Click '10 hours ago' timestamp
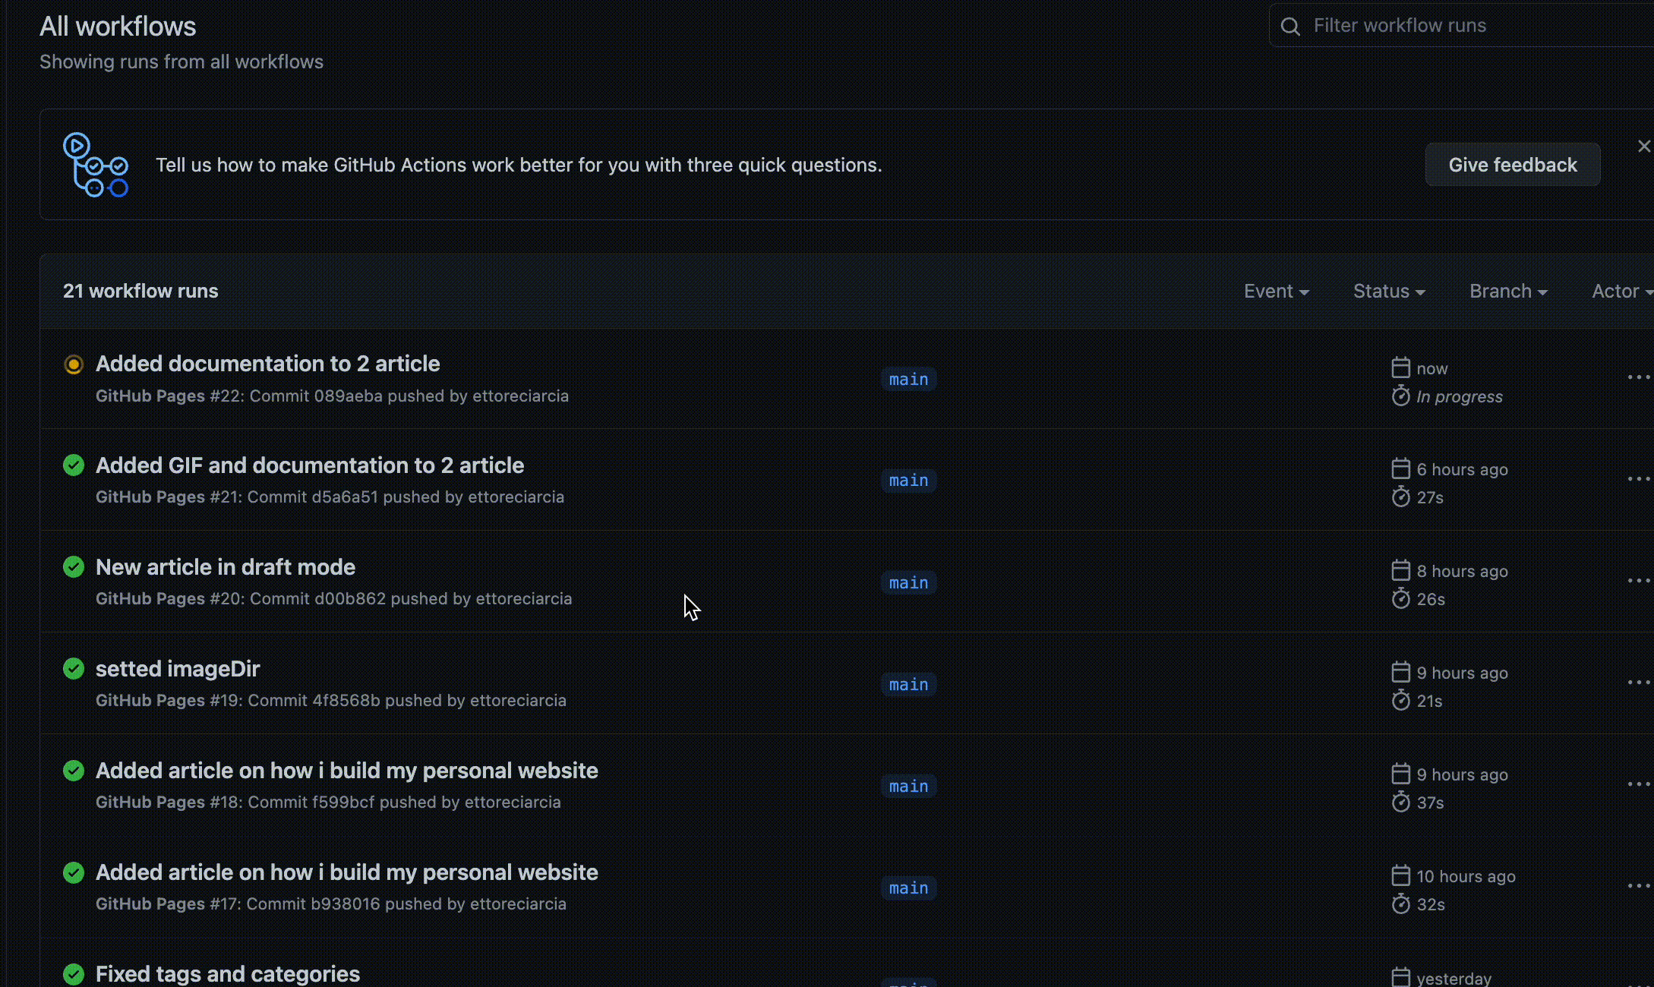 (1466, 876)
